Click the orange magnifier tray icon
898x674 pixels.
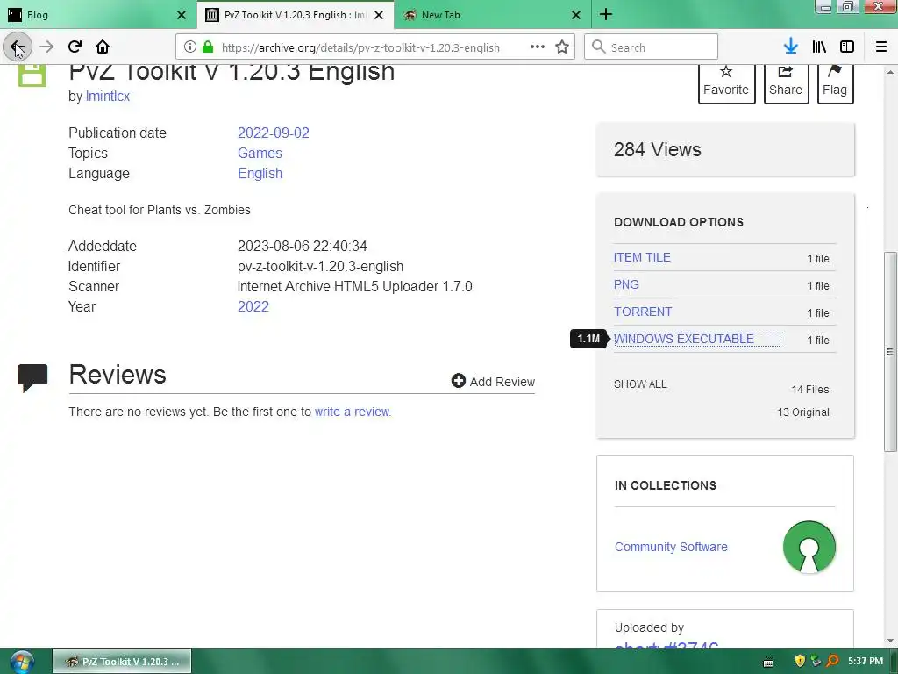(x=833, y=661)
